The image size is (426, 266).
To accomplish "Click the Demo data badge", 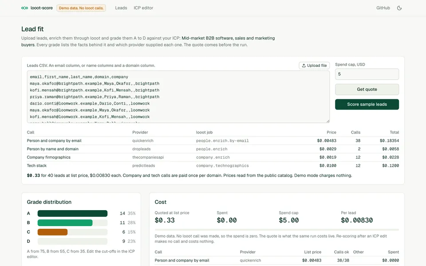I will (x=81, y=8).
